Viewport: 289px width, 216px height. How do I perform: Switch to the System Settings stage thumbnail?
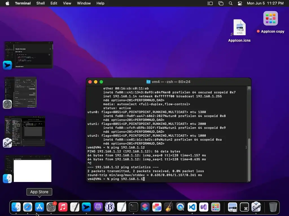[20, 93]
